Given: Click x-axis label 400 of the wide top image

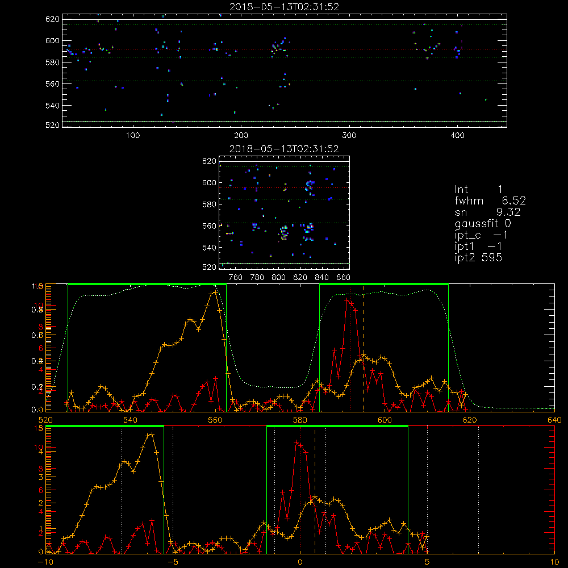Looking at the screenshot, I should [x=457, y=136].
